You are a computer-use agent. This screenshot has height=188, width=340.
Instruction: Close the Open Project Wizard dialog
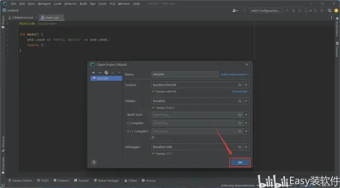click(x=247, y=64)
